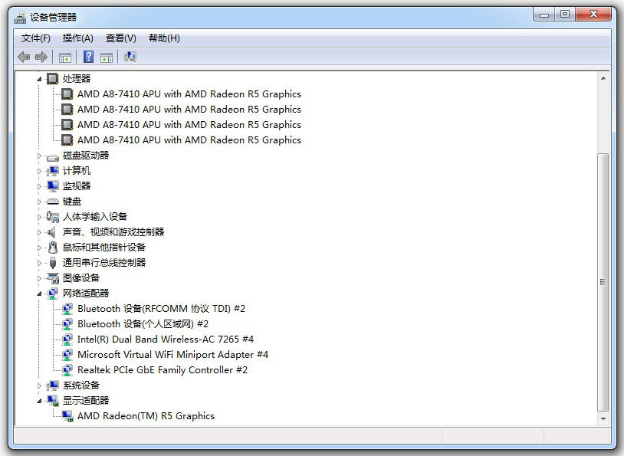This screenshot has width=624, height=456.
Task: Click the blue Help question mark icon
Action: (89, 57)
